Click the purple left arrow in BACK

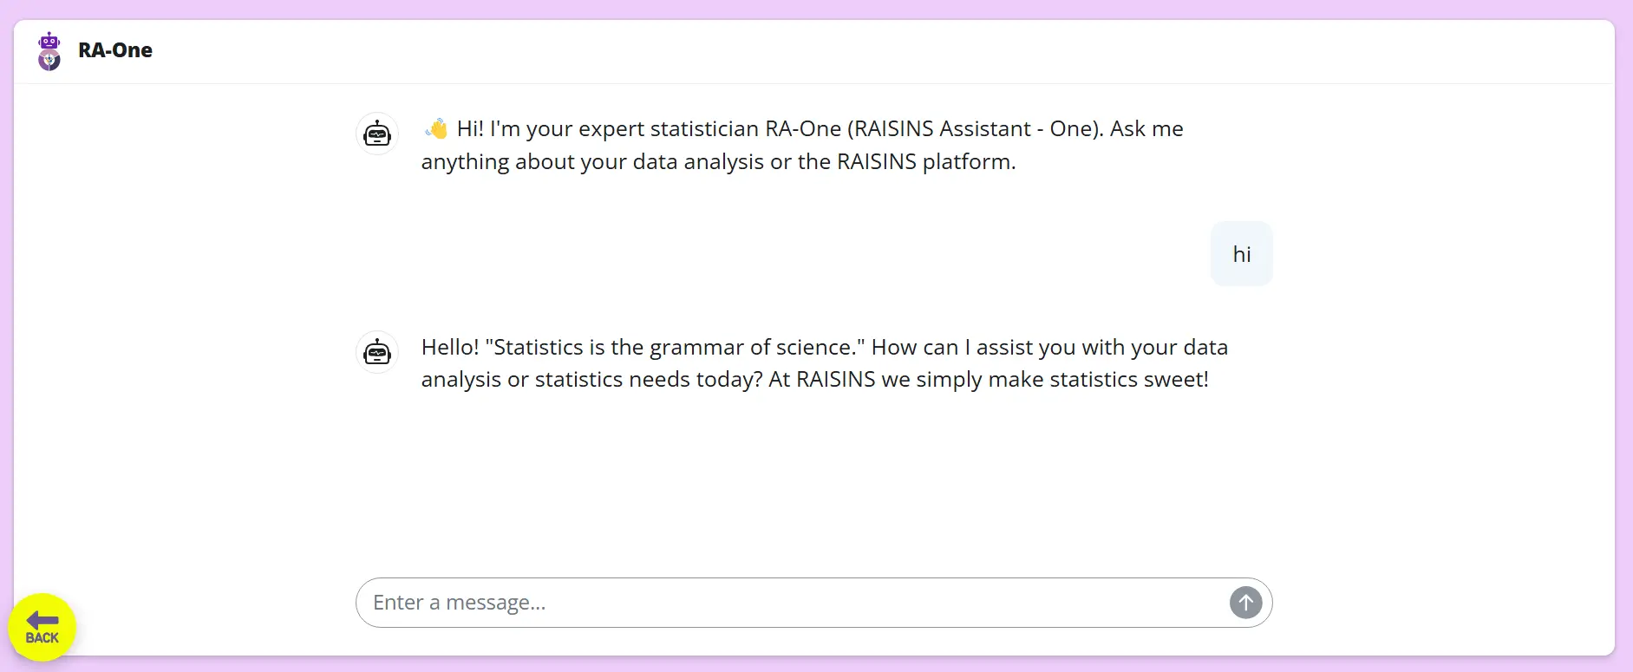click(x=42, y=619)
